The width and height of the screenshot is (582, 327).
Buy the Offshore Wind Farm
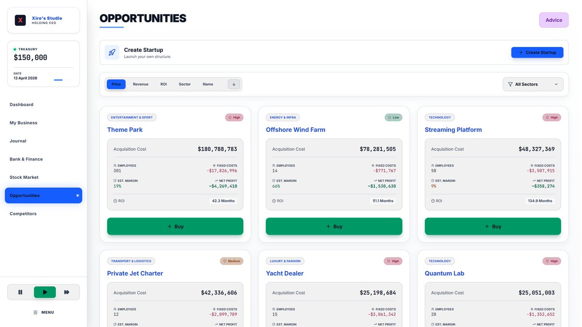(x=334, y=226)
